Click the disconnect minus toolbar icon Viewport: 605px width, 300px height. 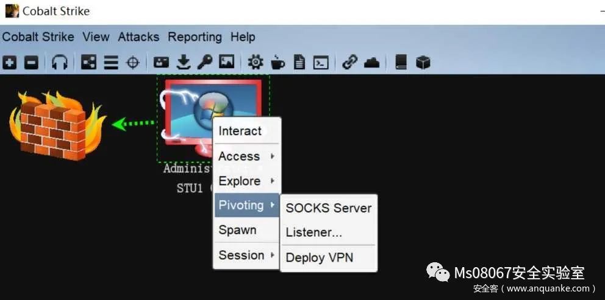[31, 62]
